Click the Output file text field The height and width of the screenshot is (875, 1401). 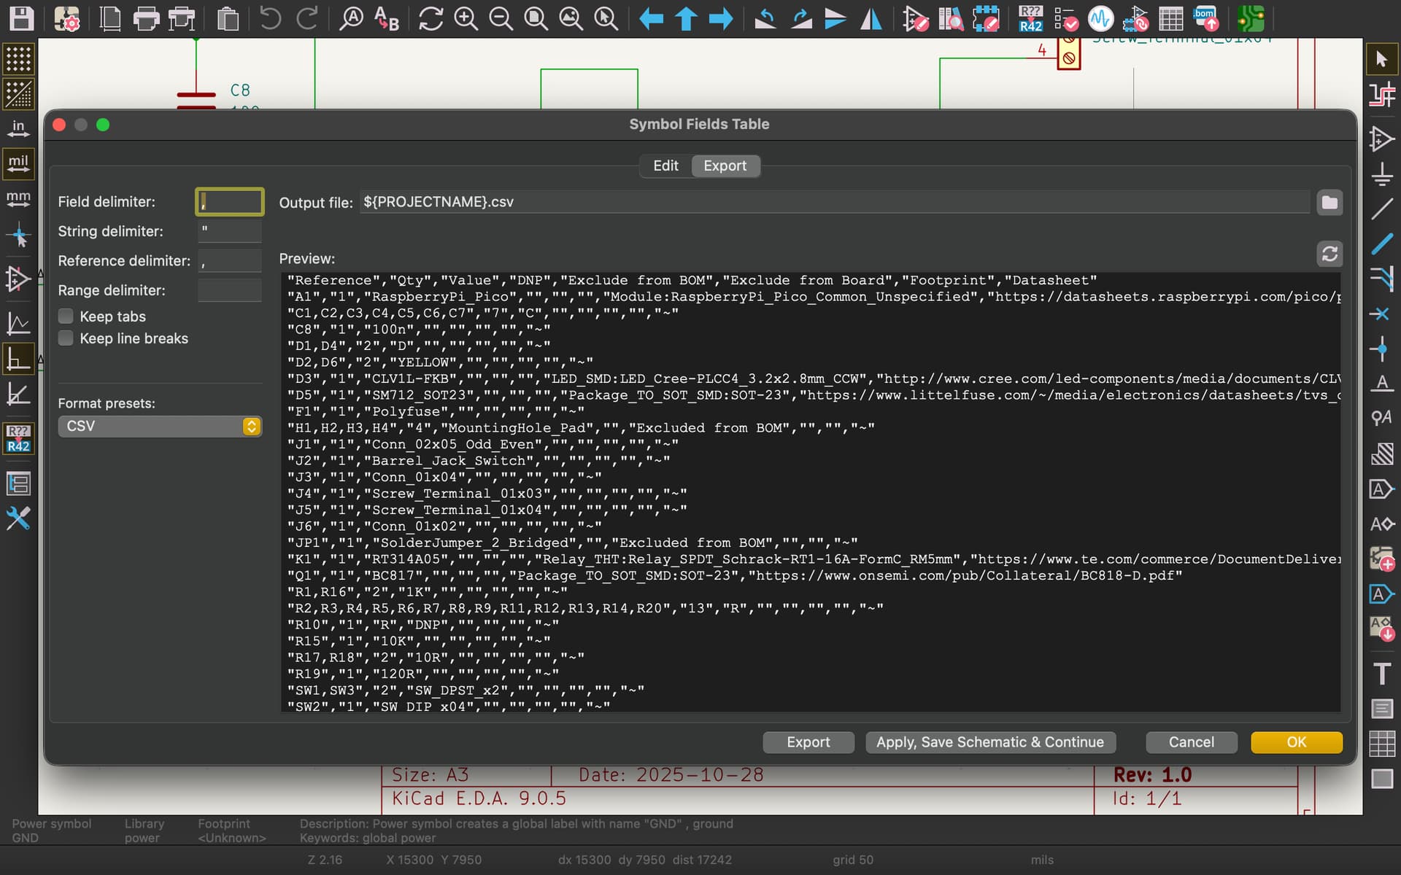[834, 202]
